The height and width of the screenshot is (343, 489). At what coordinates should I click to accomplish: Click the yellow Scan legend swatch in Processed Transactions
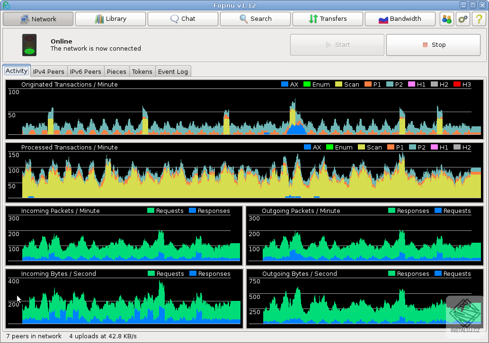click(361, 147)
